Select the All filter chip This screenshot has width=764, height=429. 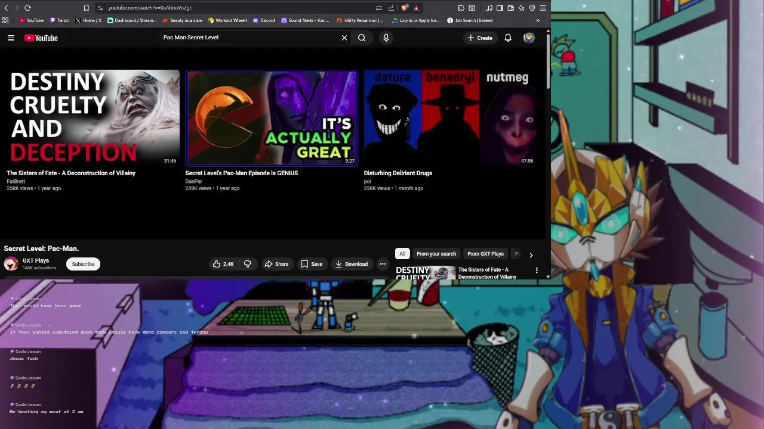click(x=402, y=254)
